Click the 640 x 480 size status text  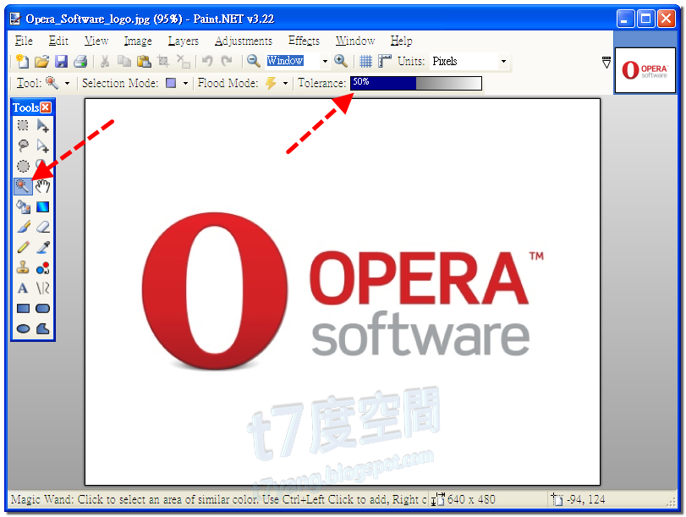[x=471, y=499]
